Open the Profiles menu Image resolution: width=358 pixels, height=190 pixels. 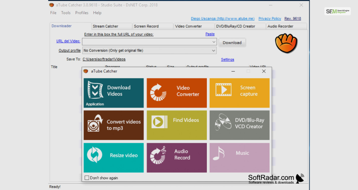[82, 13]
